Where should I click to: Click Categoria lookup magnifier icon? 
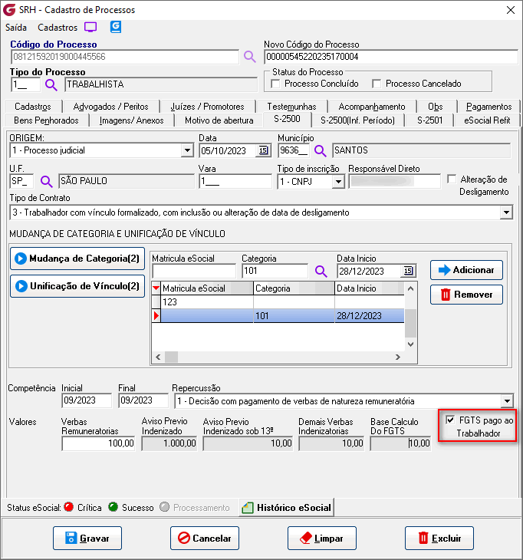tap(321, 271)
